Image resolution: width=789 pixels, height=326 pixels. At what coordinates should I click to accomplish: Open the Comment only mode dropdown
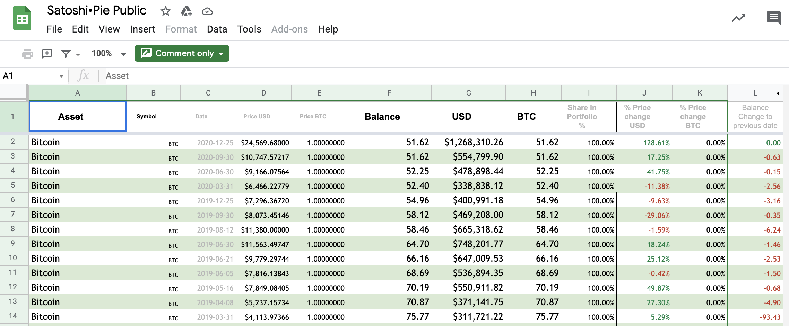[x=182, y=53]
